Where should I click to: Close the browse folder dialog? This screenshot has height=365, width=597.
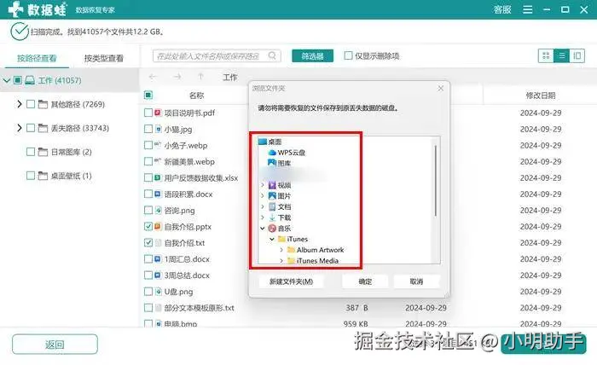tap(441, 89)
